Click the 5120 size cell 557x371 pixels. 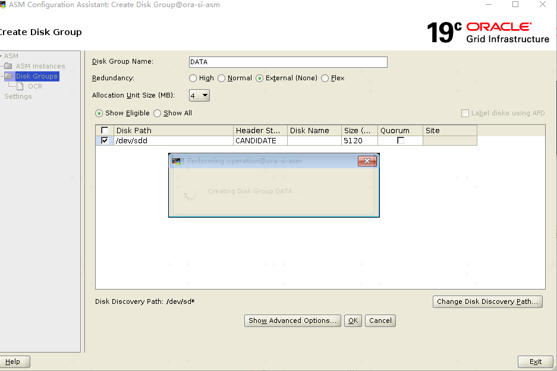pos(359,141)
